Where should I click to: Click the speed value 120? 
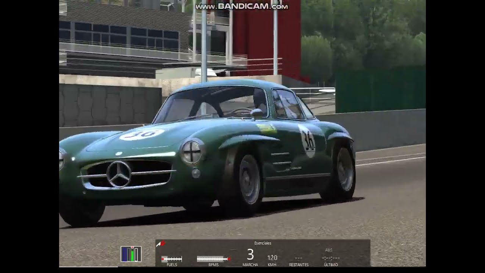(272, 257)
